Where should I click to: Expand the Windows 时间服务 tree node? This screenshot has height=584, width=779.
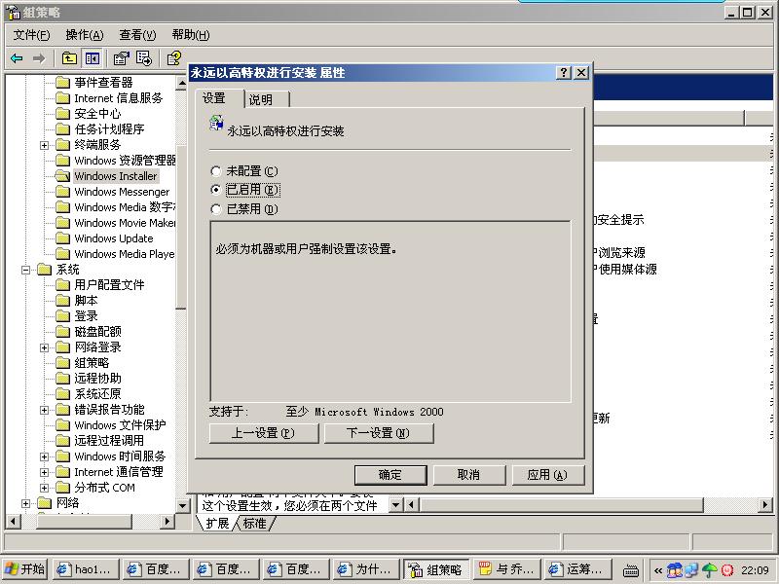pyautogui.click(x=44, y=456)
